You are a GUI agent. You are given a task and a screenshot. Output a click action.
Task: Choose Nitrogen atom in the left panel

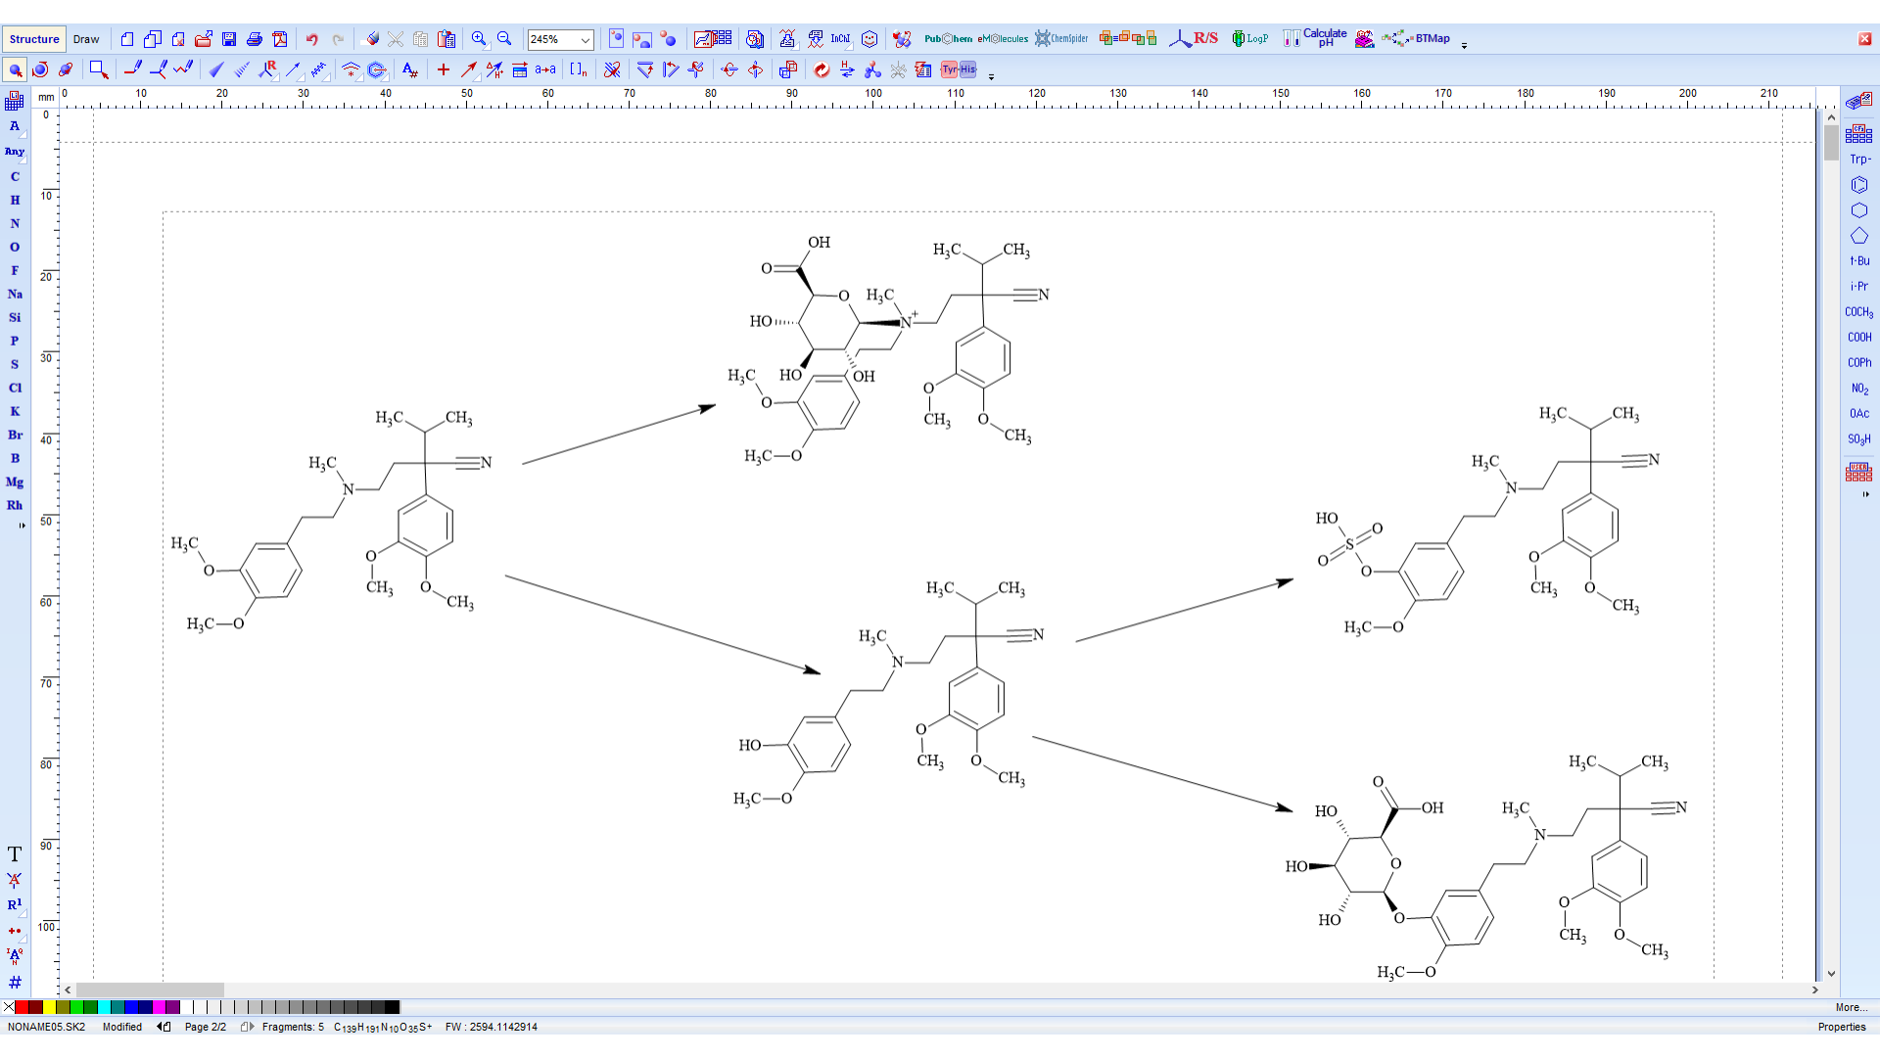tap(15, 223)
